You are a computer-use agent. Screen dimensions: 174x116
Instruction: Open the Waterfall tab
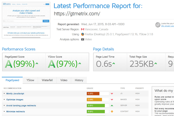(47, 80)
